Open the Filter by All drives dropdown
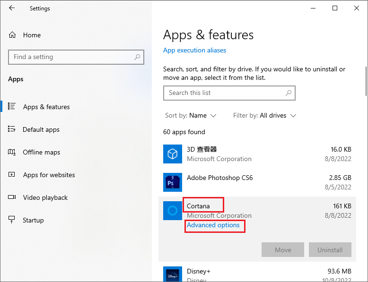Image resolution: width=368 pixels, height=282 pixels. coord(264,116)
